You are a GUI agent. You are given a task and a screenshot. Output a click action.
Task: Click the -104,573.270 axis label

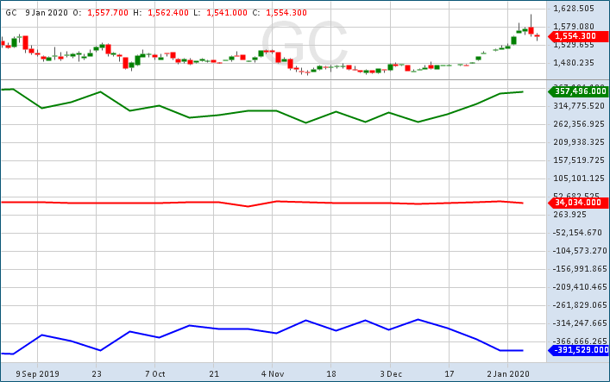tap(580, 251)
